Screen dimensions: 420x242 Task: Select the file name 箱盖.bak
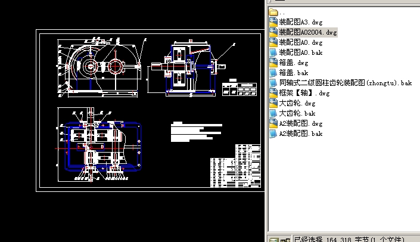[x=294, y=73]
